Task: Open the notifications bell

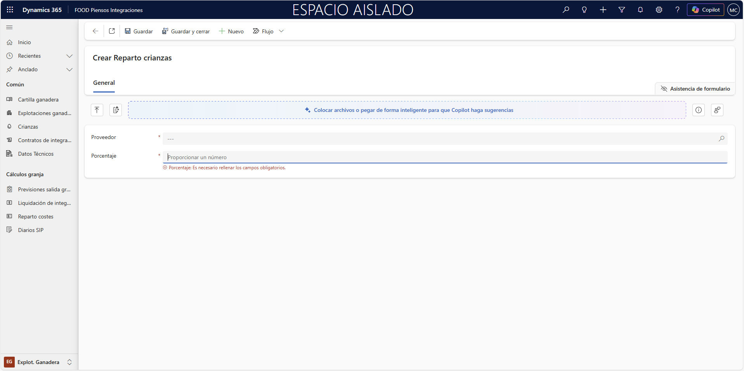Action: click(x=640, y=10)
